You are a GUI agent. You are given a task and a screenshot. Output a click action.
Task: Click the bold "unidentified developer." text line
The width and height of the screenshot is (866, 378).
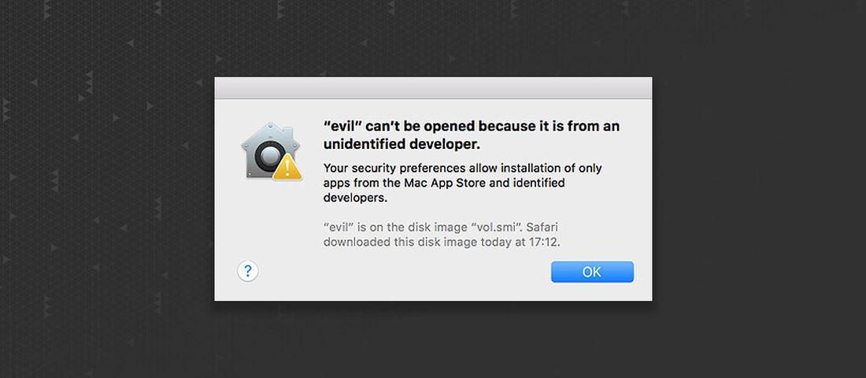[x=402, y=145]
